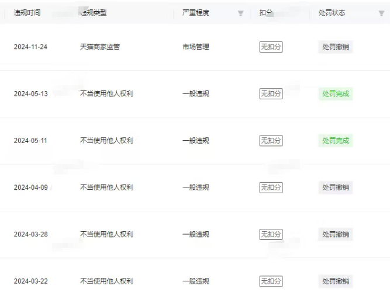This screenshot has height=303, width=390.
Task: Click 不当使用他人权利 in the 2024-03-22 row
Action: coord(106,281)
